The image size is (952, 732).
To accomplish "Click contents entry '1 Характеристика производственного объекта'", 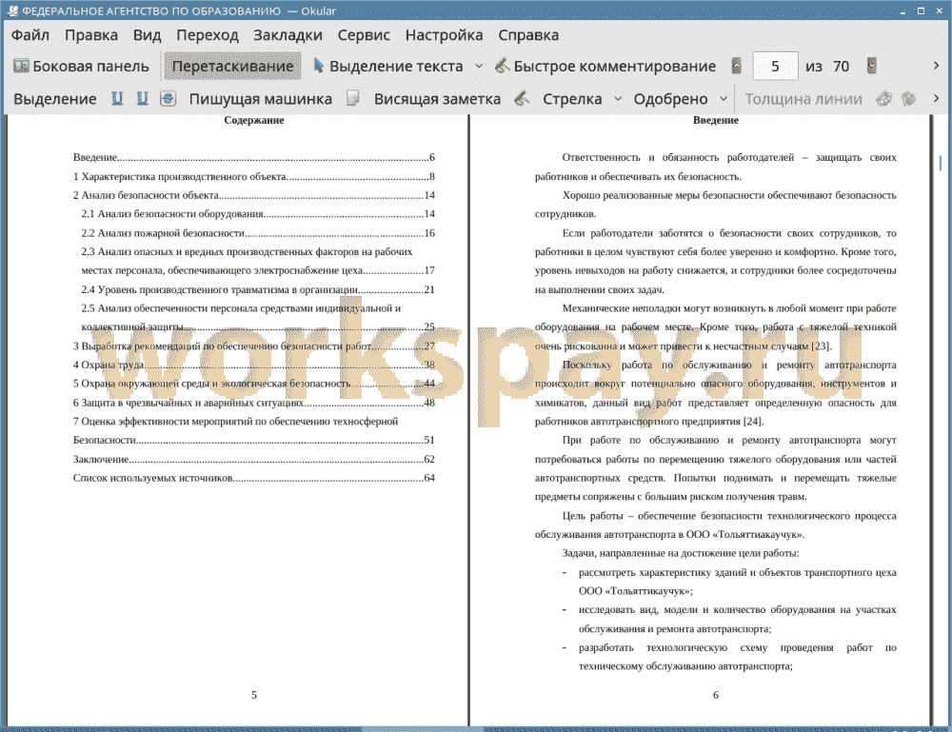I will click(x=254, y=177).
